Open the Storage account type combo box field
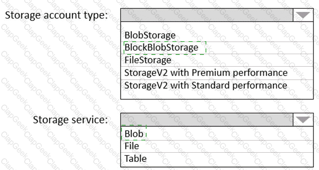Viewport: 319px width, 170px height. click(207, 15)
